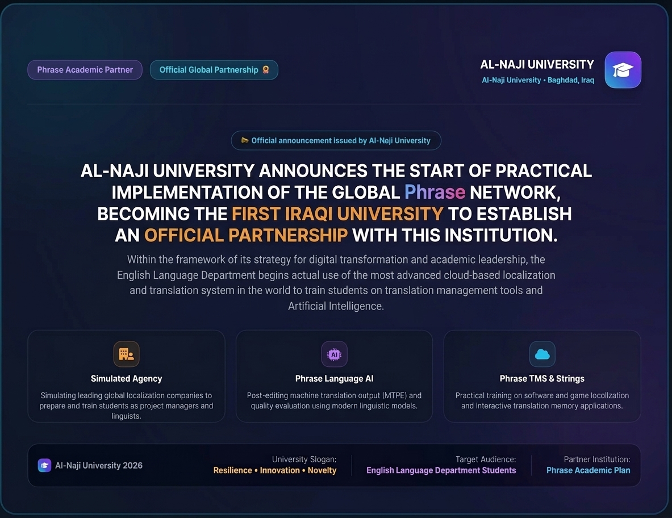Click the Phrase TMS & Strings card title
Screen dimensions: 672x518
coord(542,379)
